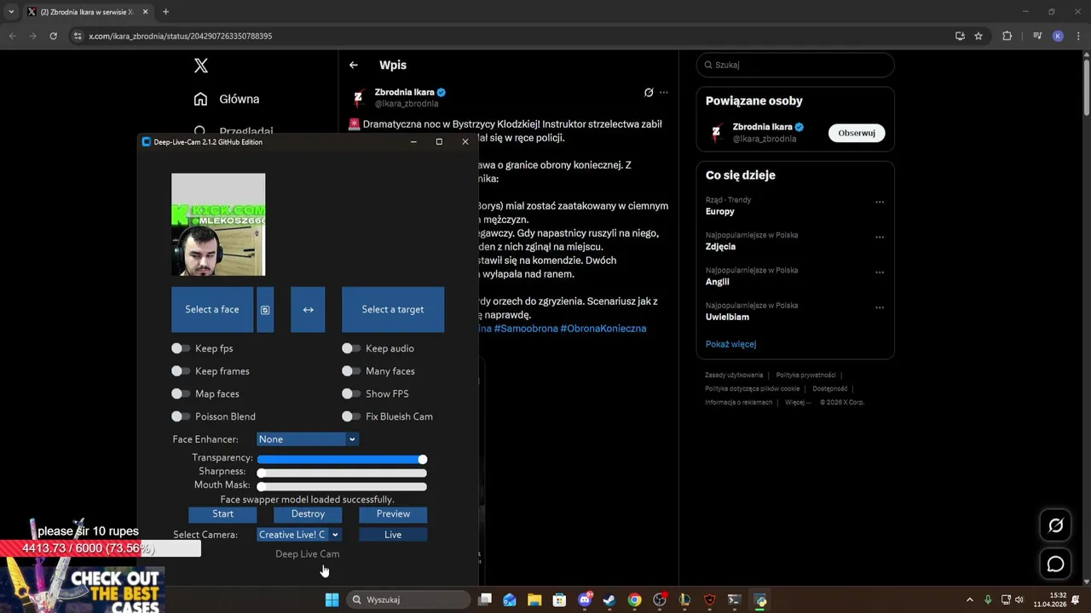1091x613 pixels.
Task: Bookmark this page with the star icon
Action: coord(978,36)
